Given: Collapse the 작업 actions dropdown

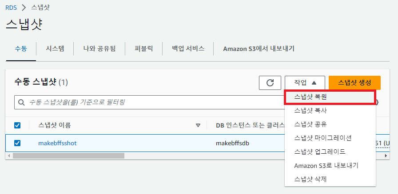Looking at the screenshot, I should 305,83.
